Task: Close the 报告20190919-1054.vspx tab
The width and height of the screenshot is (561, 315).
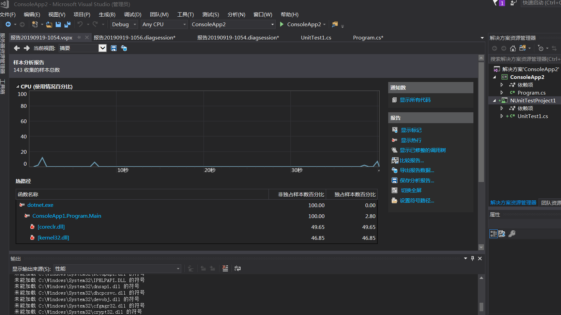Action: click(87, 37)
